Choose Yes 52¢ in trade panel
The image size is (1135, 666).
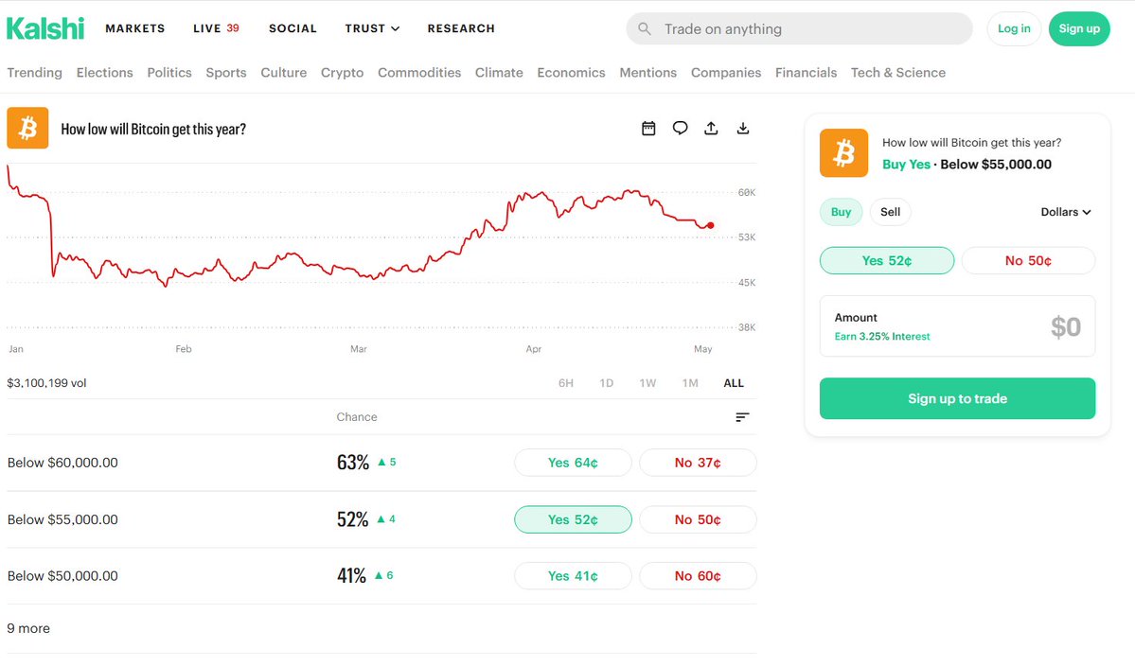pos(887,260)
